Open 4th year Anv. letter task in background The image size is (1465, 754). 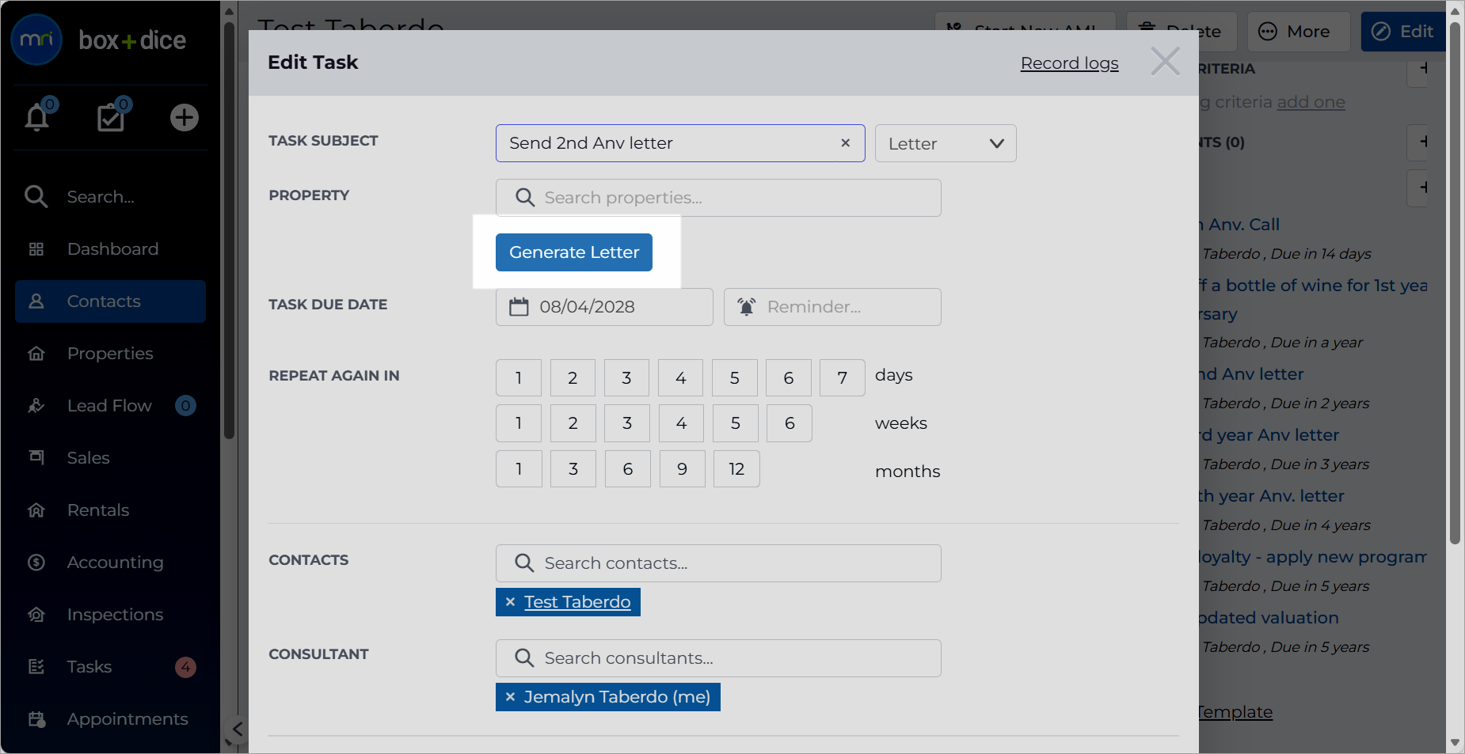pos(1272,496)
